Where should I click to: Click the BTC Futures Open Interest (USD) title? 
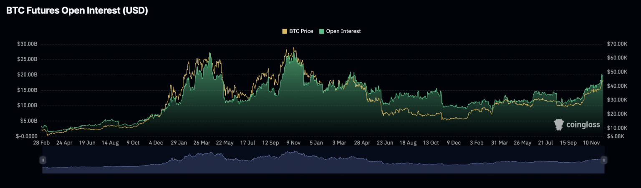click(x=77, y=11)
